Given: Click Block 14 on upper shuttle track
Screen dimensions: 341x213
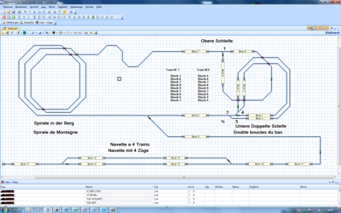Looking at the screenshot, I should [176, 158].
